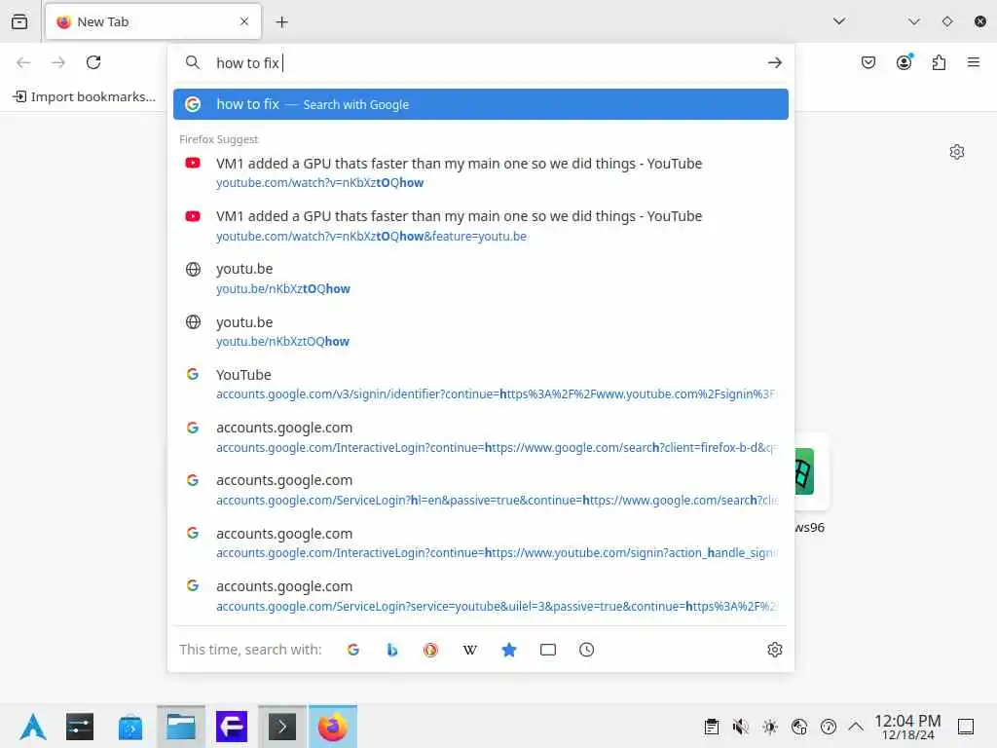Open the Discover software store icon
Image resolution: width=997 pixels, height=748 pixels.
pos(130,727)
